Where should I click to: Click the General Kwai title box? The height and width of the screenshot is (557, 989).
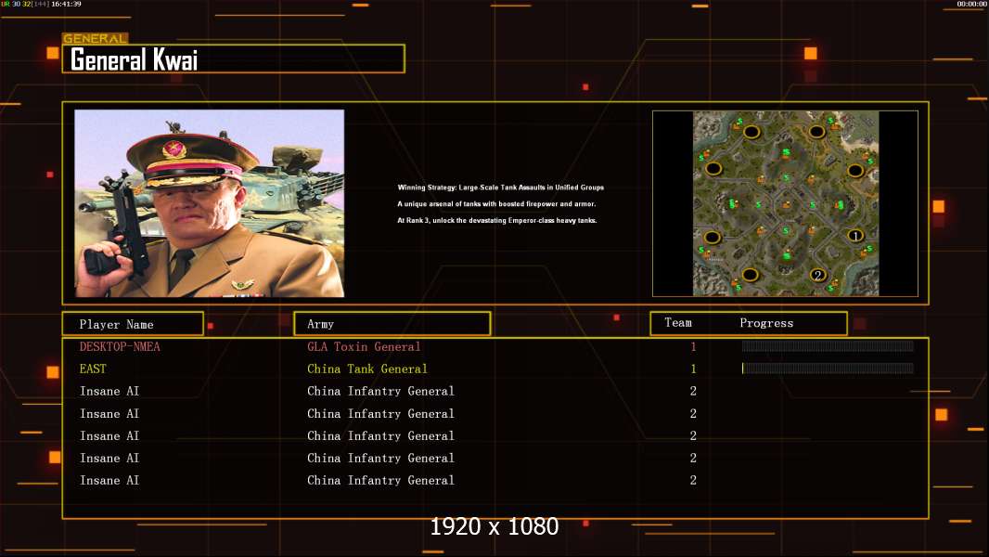[x=234, y=58]
